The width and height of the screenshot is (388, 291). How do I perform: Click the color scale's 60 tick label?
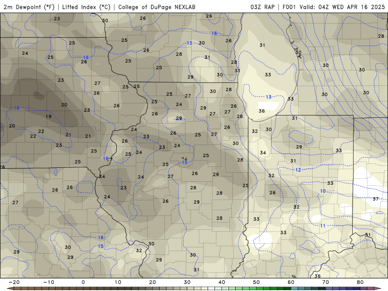click(291, 282)
